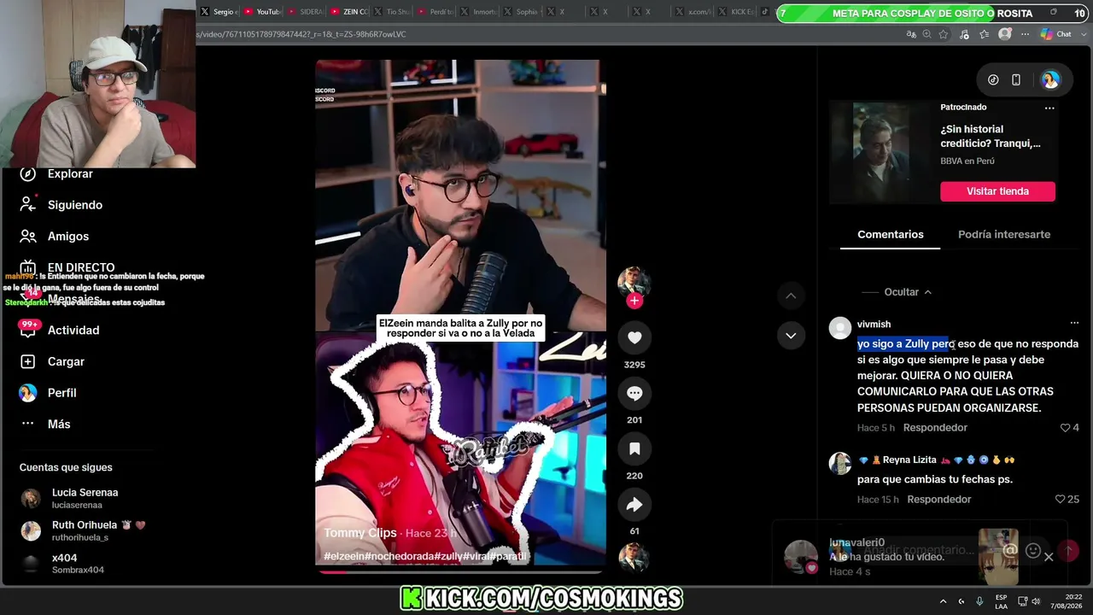
Task: Switch the ESP LAA keyboard language
Action: point(1001,601)
